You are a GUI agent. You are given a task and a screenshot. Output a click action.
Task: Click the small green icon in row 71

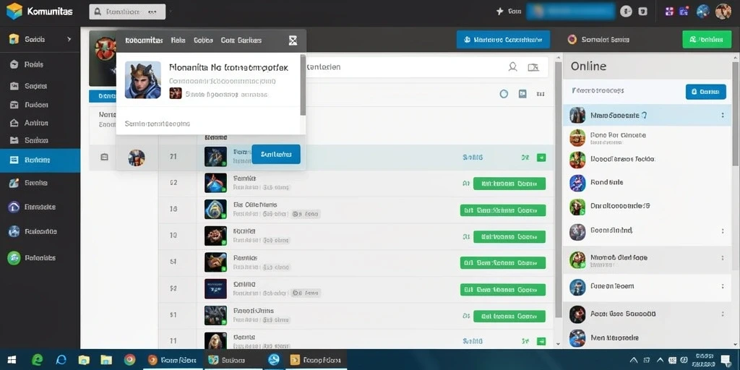pos(541,157)
